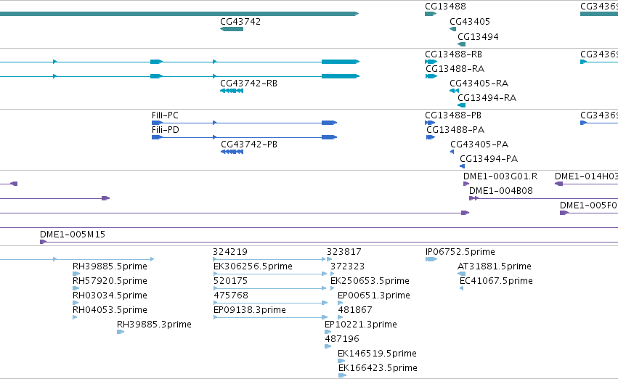Open the EP10221.3prime EST label
Viewport: 618px width, 379px height.
pyautogui.click(x=361, y=325)
